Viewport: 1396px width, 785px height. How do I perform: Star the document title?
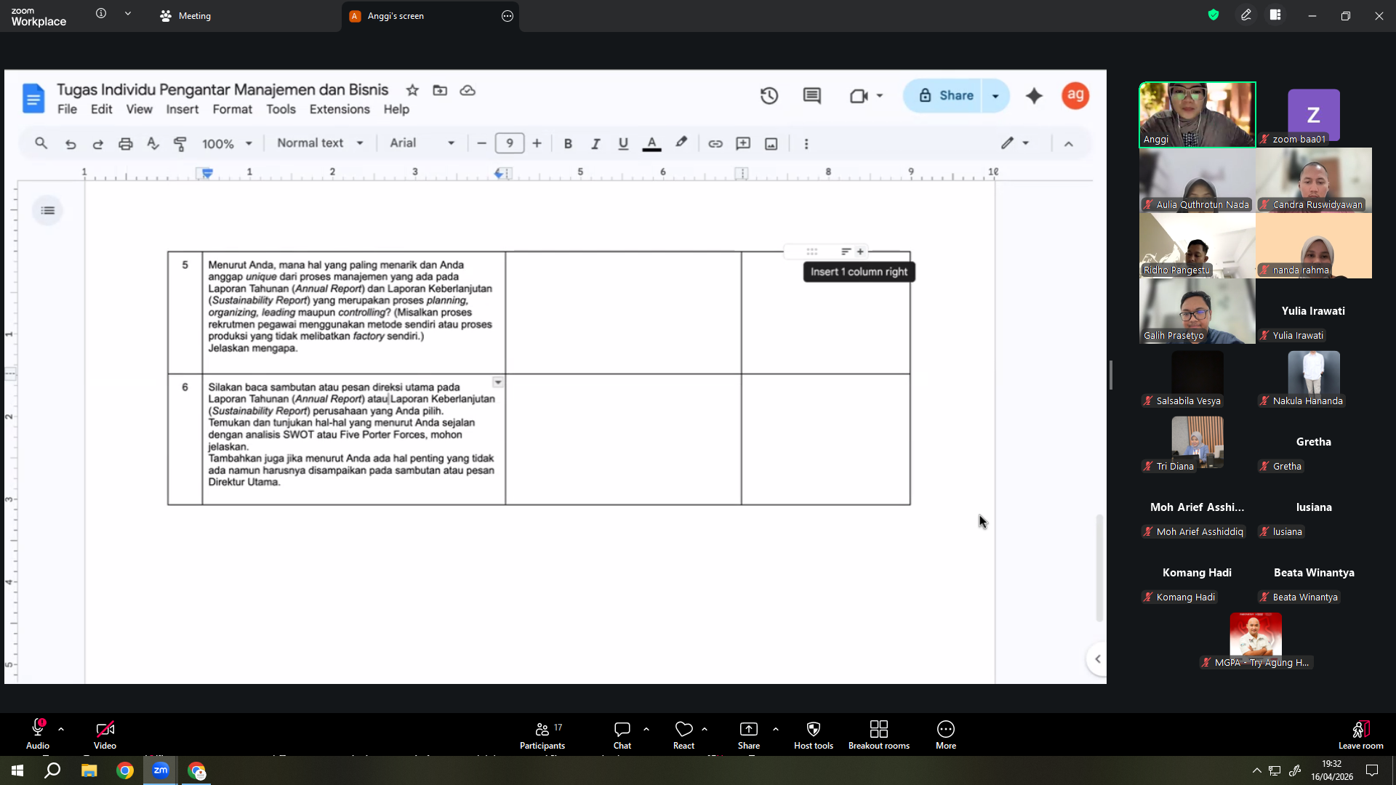[412, 90]
